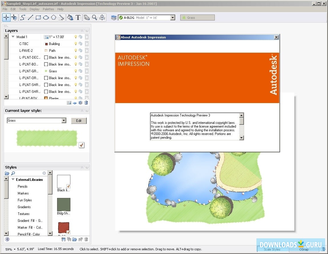Click the L-PAVE-2 Path style swatch
The image size is (328, 254).
coord(46,51)
